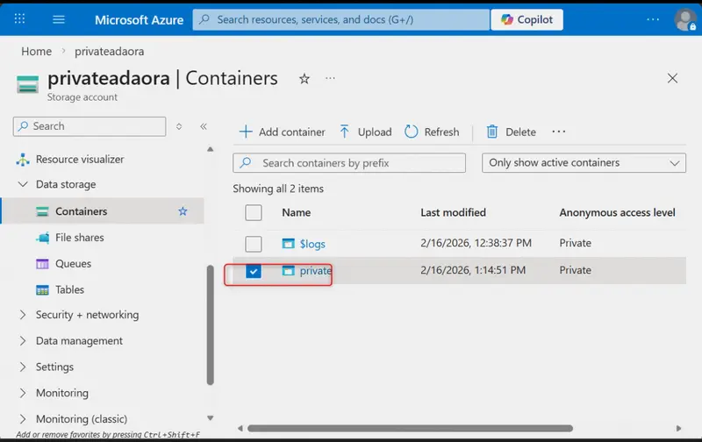Open Tables
This screenshot has width=702, height=442.
(x=69, y=289)
